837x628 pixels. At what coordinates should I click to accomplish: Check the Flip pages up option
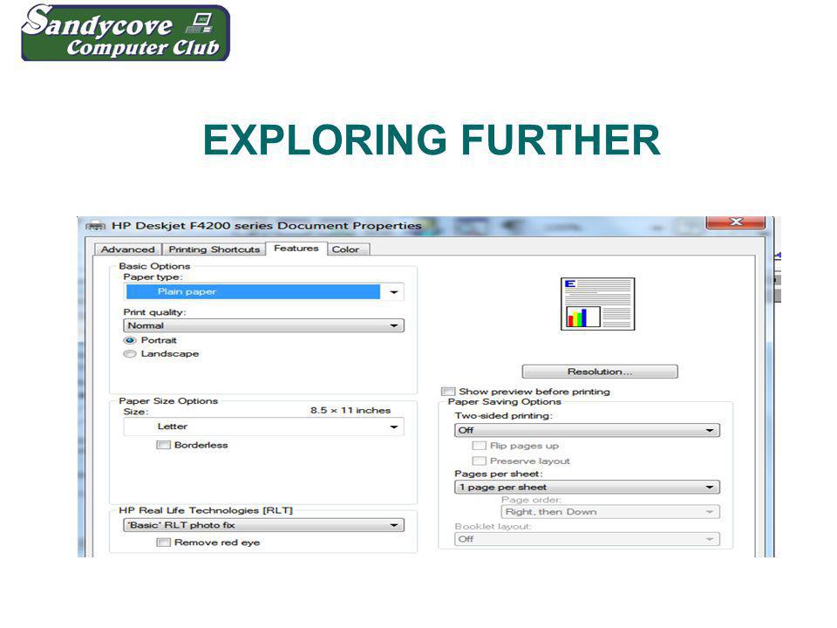click(480, 446)
